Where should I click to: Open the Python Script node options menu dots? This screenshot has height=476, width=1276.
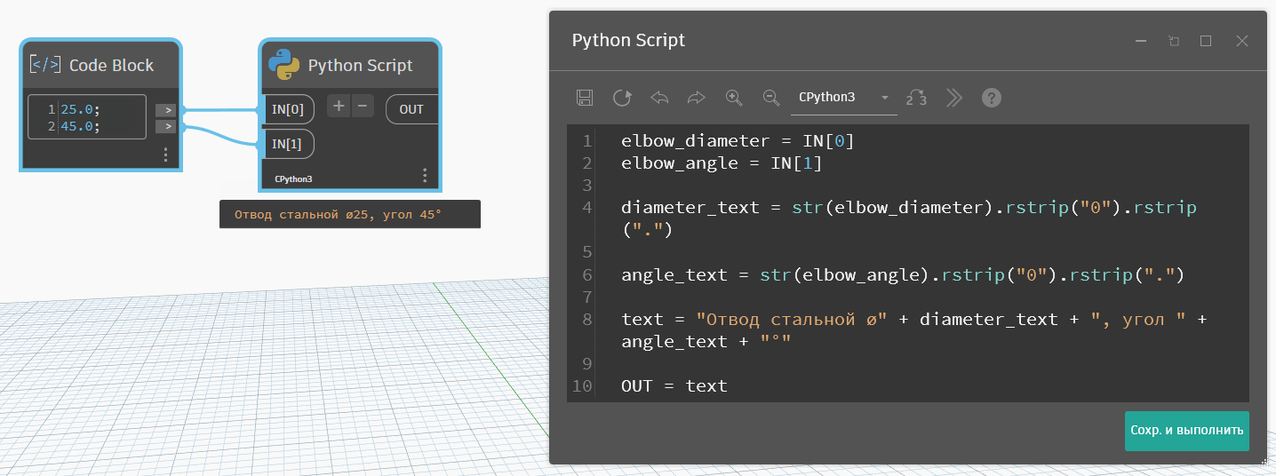coord(425,175)
